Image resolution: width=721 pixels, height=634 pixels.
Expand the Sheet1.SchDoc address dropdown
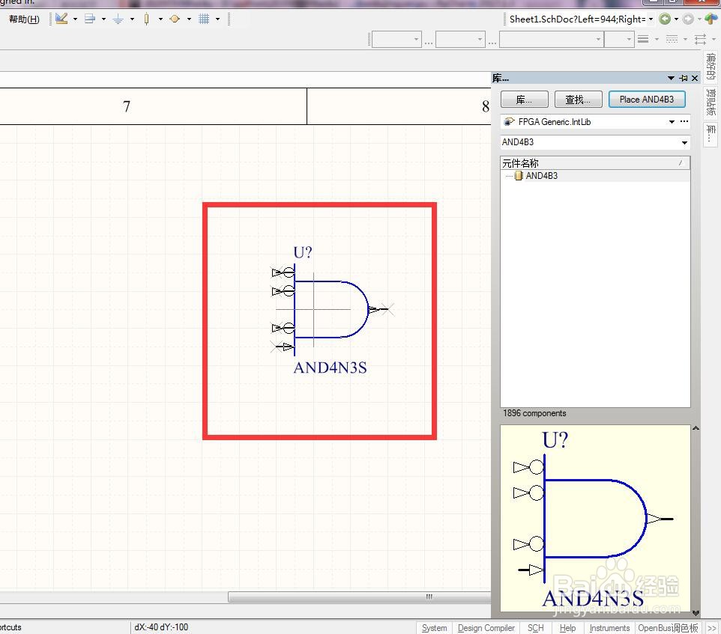651,19
